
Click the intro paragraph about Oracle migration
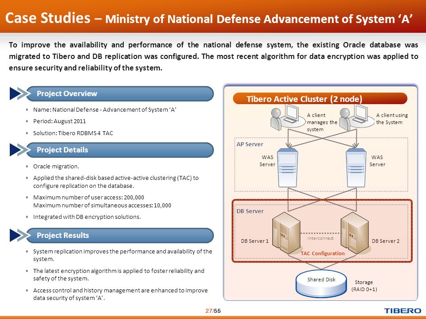point(213,56)
